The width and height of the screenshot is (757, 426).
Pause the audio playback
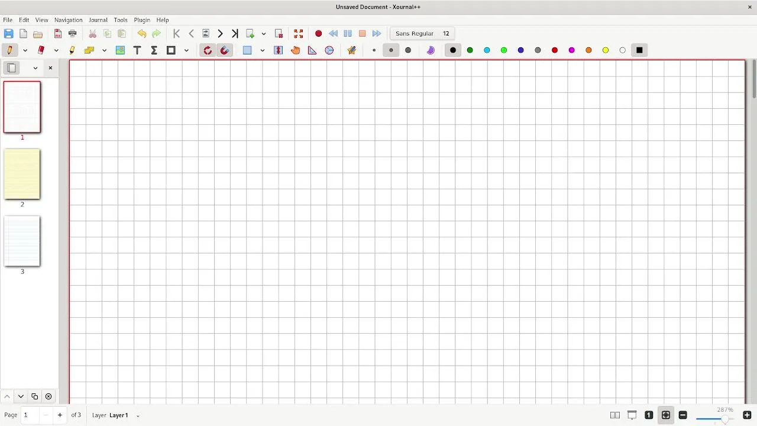tap(348, 34)
